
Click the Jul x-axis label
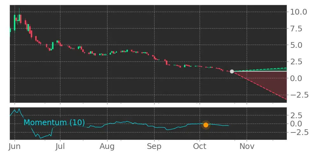[x=60, y=146]
